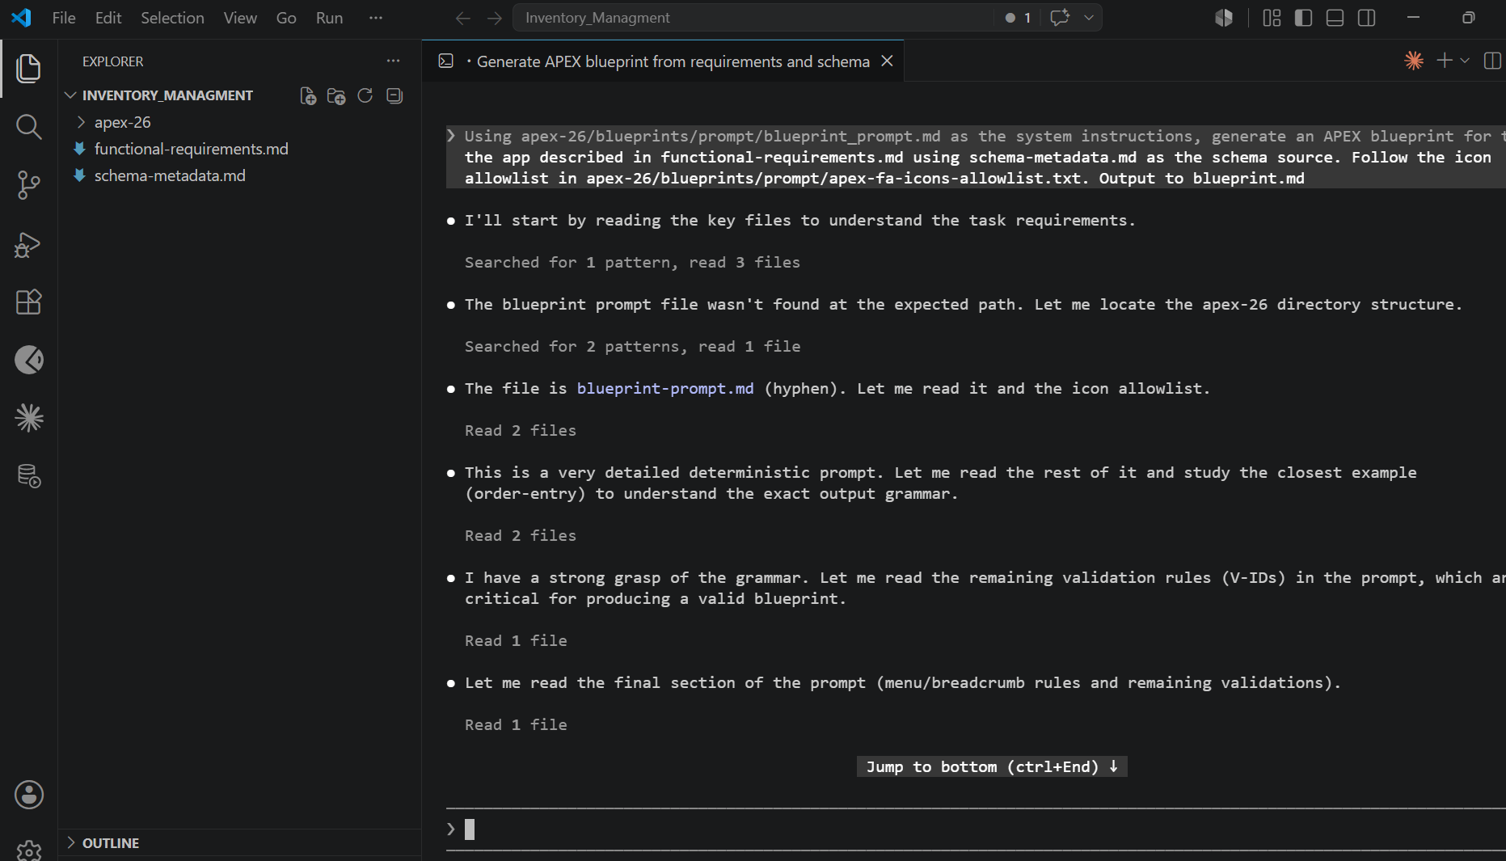Click the Copilot-style icon in title bar
Viewport: 1506px width, 861px height.
pyautogui.click(x=1224, y=18)
